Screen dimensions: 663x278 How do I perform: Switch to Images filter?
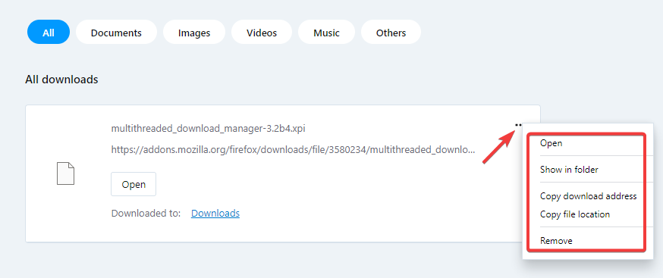click(x=194, y=32)
